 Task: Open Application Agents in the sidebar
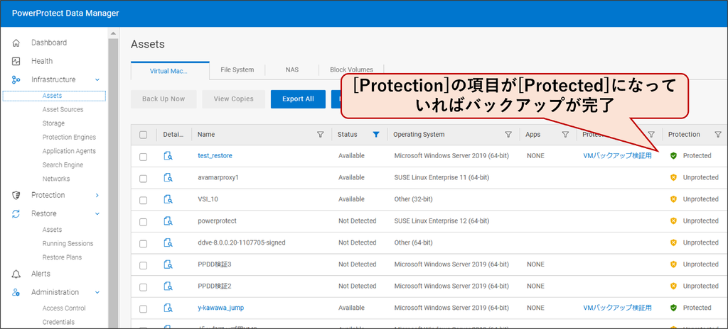[x=69, y=151]
